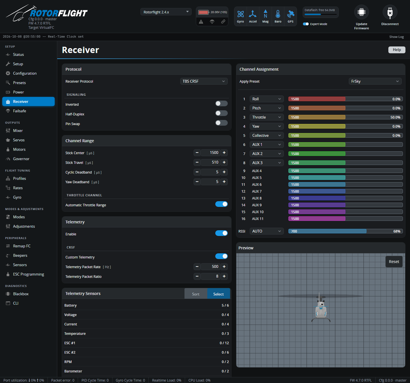
Task: Click the Reset preview button
Action: tap(394, 262)
